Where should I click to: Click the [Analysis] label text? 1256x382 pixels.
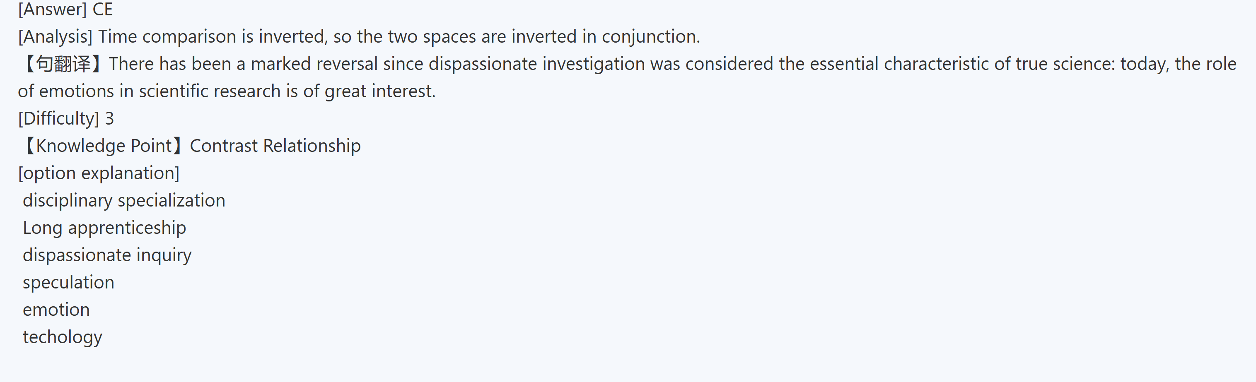(x=55, y=36)
